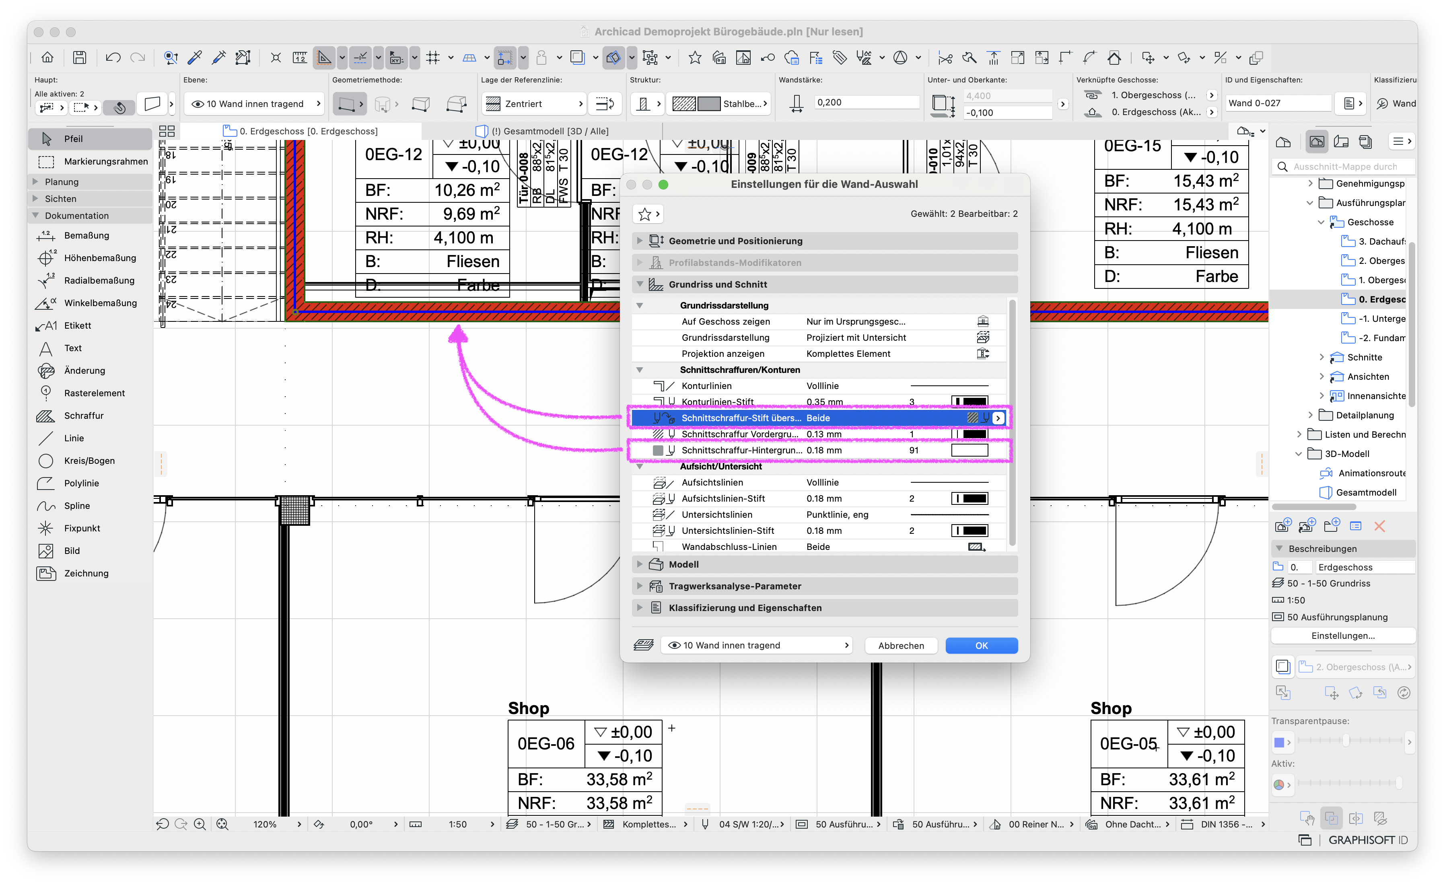This screenshot has height=885, width=1445.
Task: Click dialog settings list scrollbar
Action: coord(1013,424)
